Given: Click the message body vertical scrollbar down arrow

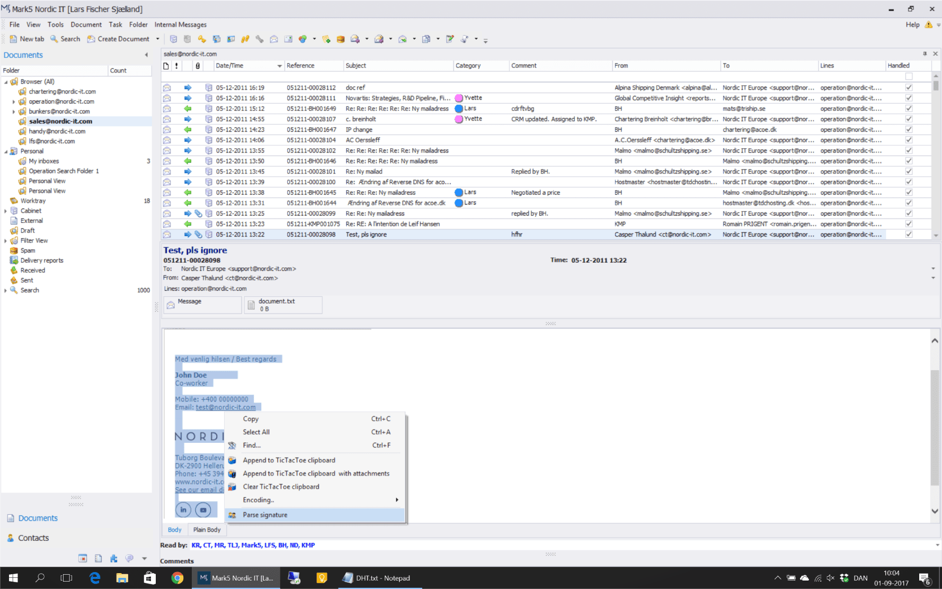Looking at the screenshot, I should tap(935, 511).
